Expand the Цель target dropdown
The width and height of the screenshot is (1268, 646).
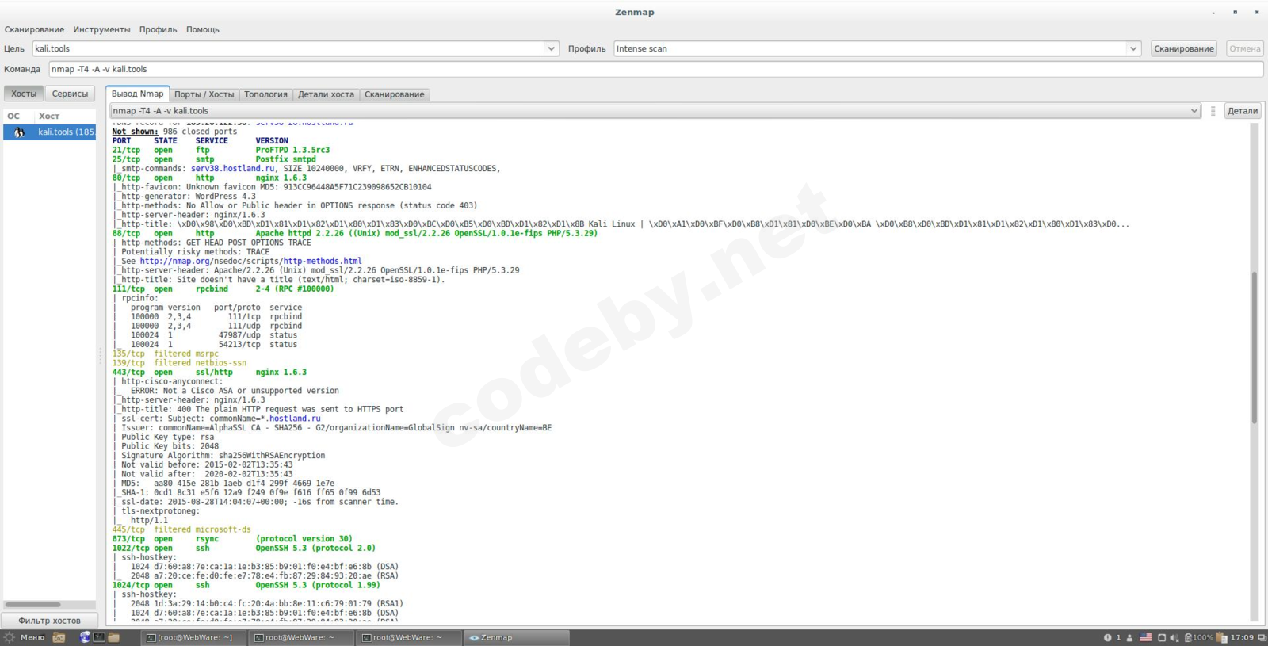point(552,48)
